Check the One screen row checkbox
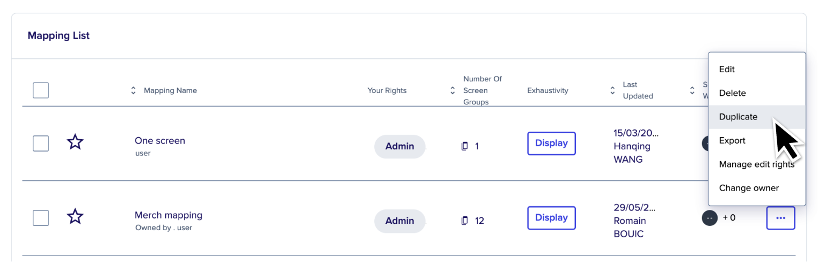This screenshot has height=272, width=818. [41, 143]
